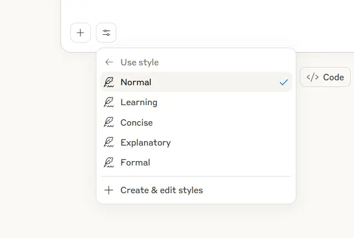Switch to the Explanatory style

[x=146, y=142]
